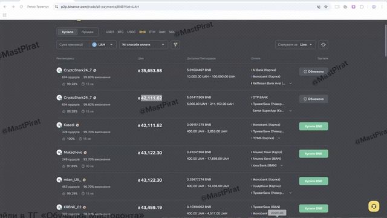Click the highlighted price 42,111.62
Screen dimensions: 387x218
click(151, 98)
